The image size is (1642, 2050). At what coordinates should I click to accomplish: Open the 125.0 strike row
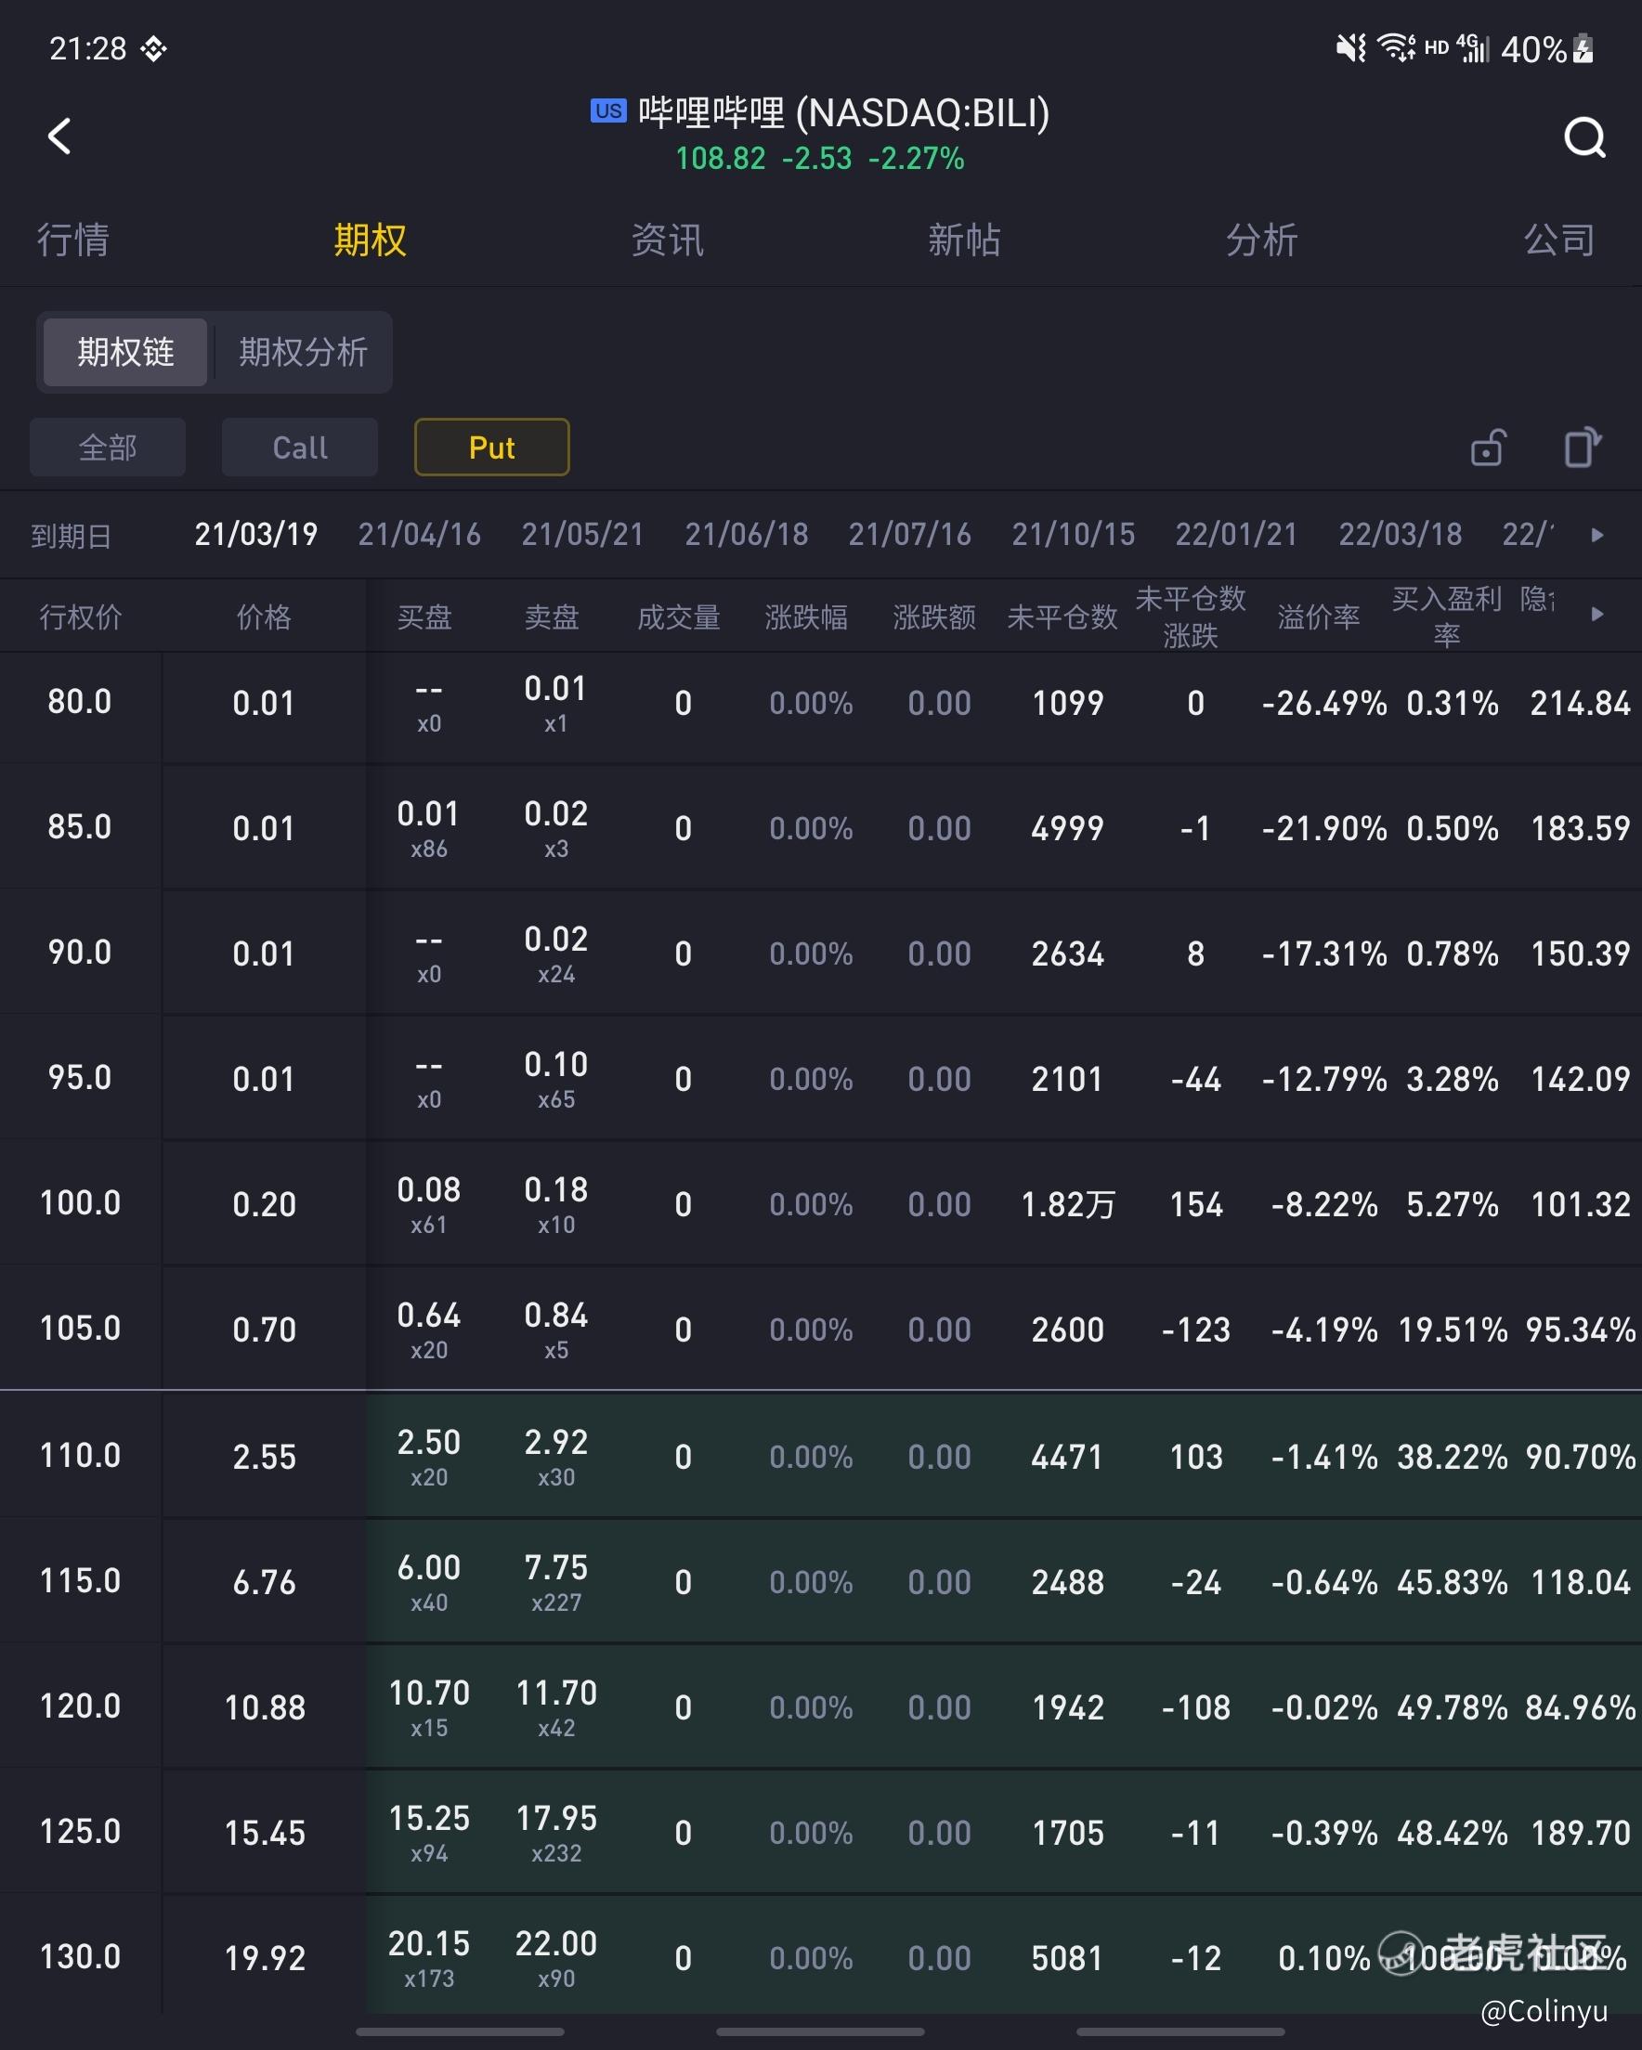coord(821,1832)
